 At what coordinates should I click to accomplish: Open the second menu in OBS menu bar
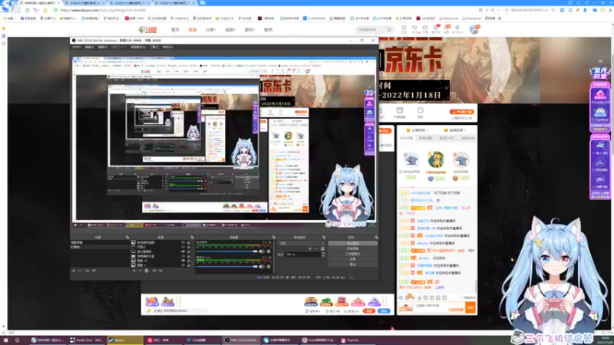pos(89,47)
